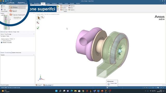Screen dimensions: 166x93
Task: Activate the Select arrow tool in viewport
Action: point(39,18)
